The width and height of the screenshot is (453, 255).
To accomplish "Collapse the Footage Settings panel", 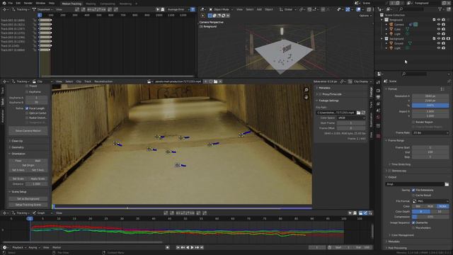I will click(x=328, y=101).
